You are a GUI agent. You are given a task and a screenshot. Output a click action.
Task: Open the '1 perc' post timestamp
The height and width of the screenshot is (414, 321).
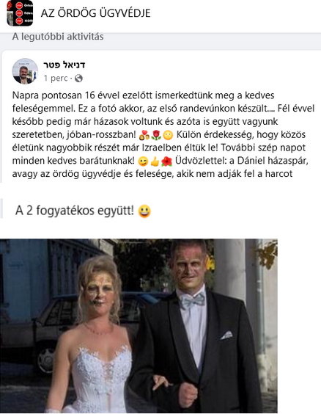point(56,78)
